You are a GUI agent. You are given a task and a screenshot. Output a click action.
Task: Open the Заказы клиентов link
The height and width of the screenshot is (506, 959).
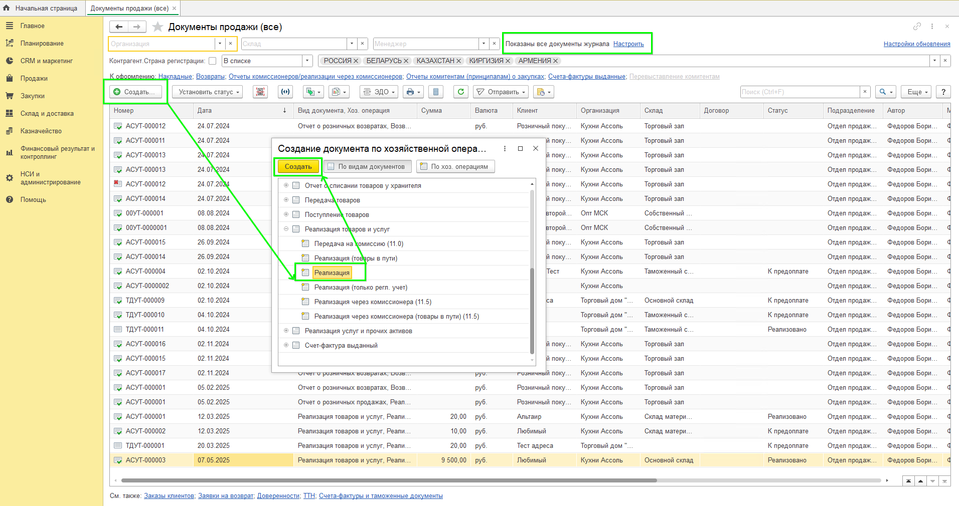pos(169,495)
